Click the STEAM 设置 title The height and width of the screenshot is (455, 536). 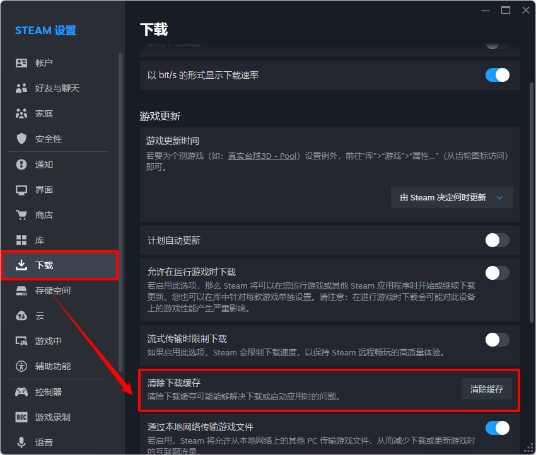[x=46, y=30]
